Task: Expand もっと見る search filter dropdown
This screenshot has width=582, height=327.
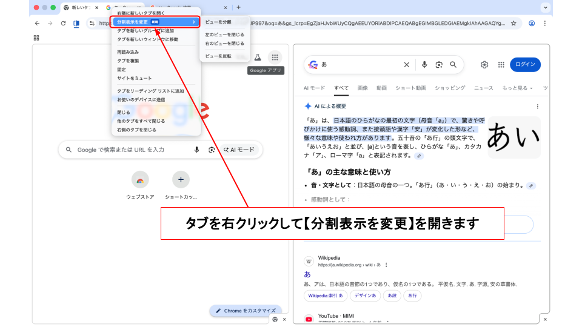Action: pyautogui.click(x=517, y=88)
